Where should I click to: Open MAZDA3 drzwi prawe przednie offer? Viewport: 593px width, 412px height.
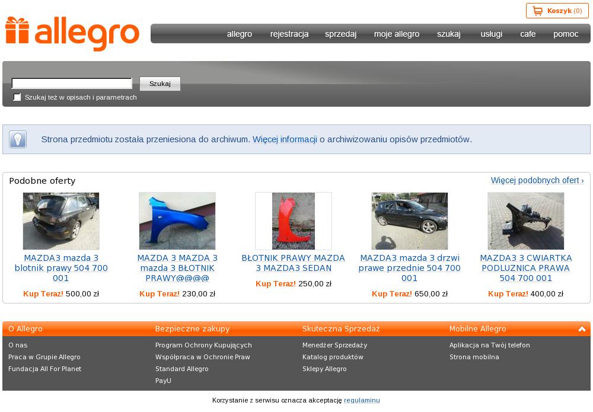tap(410, 268)
